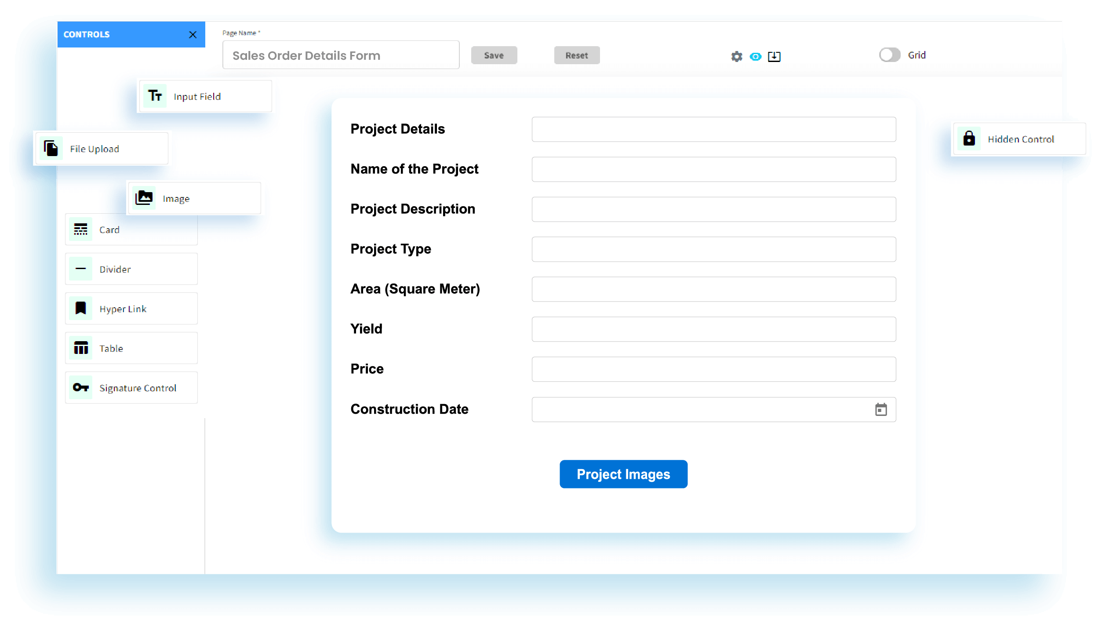Enable the Grid toggle switch

[890, 55]
